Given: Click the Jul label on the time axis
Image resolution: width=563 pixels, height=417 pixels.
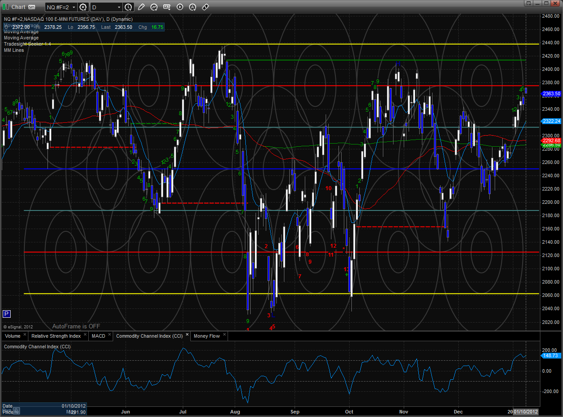Looking at the screenshot, I should pyautogui.click(x=182, y=412).
